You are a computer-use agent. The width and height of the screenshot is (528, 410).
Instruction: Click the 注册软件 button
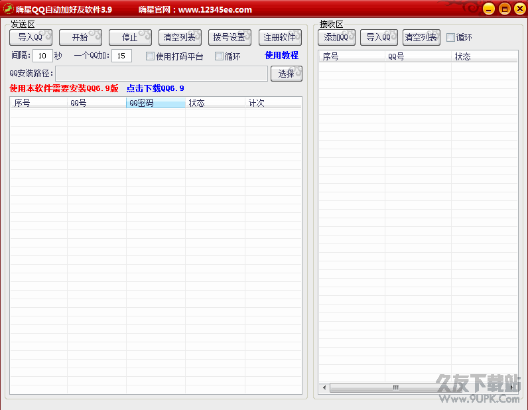[x=280, y=37]
